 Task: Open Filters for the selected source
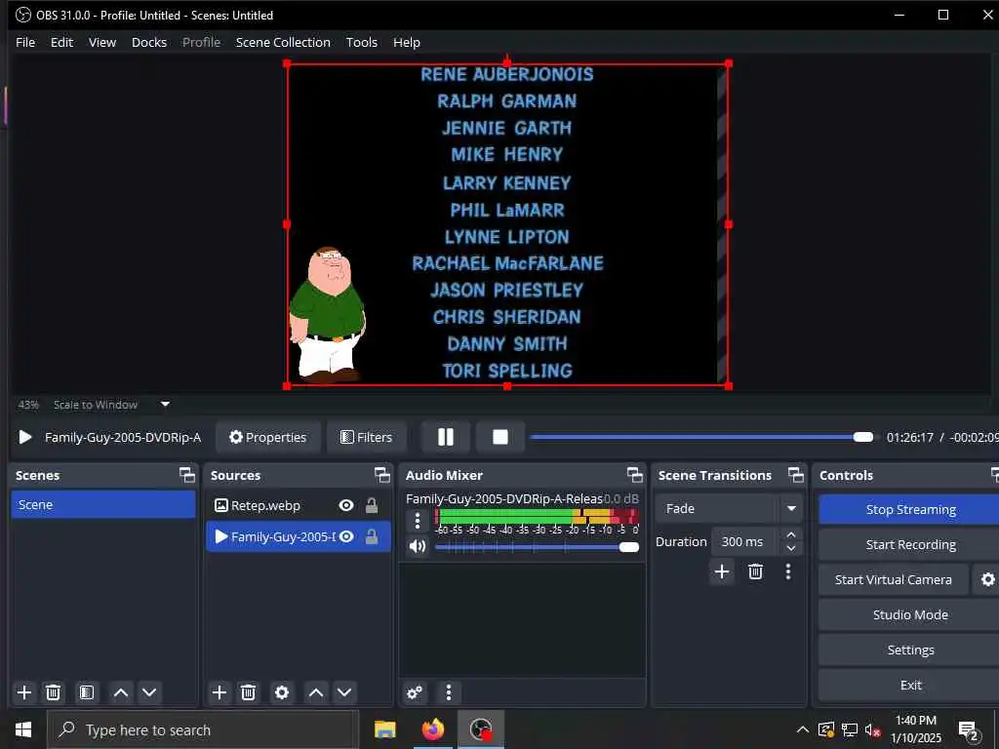[x=367, y=437]
